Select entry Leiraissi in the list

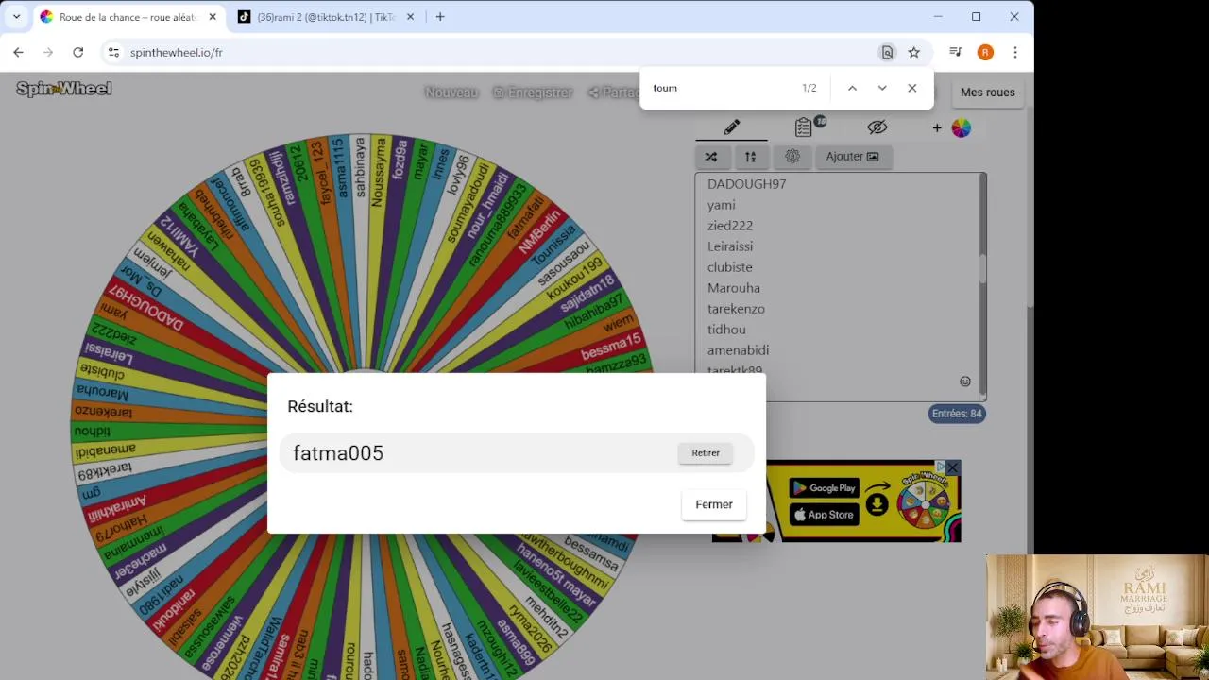pyautogui.click(x=730, y=246)
